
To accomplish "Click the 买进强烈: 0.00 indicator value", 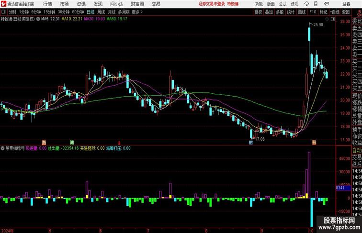I will [92, 148].
